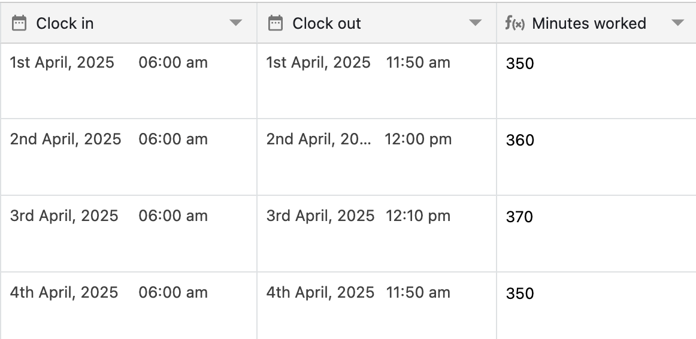Select the 1st April clock in date
Screen dimensions: 696x339
62,62
